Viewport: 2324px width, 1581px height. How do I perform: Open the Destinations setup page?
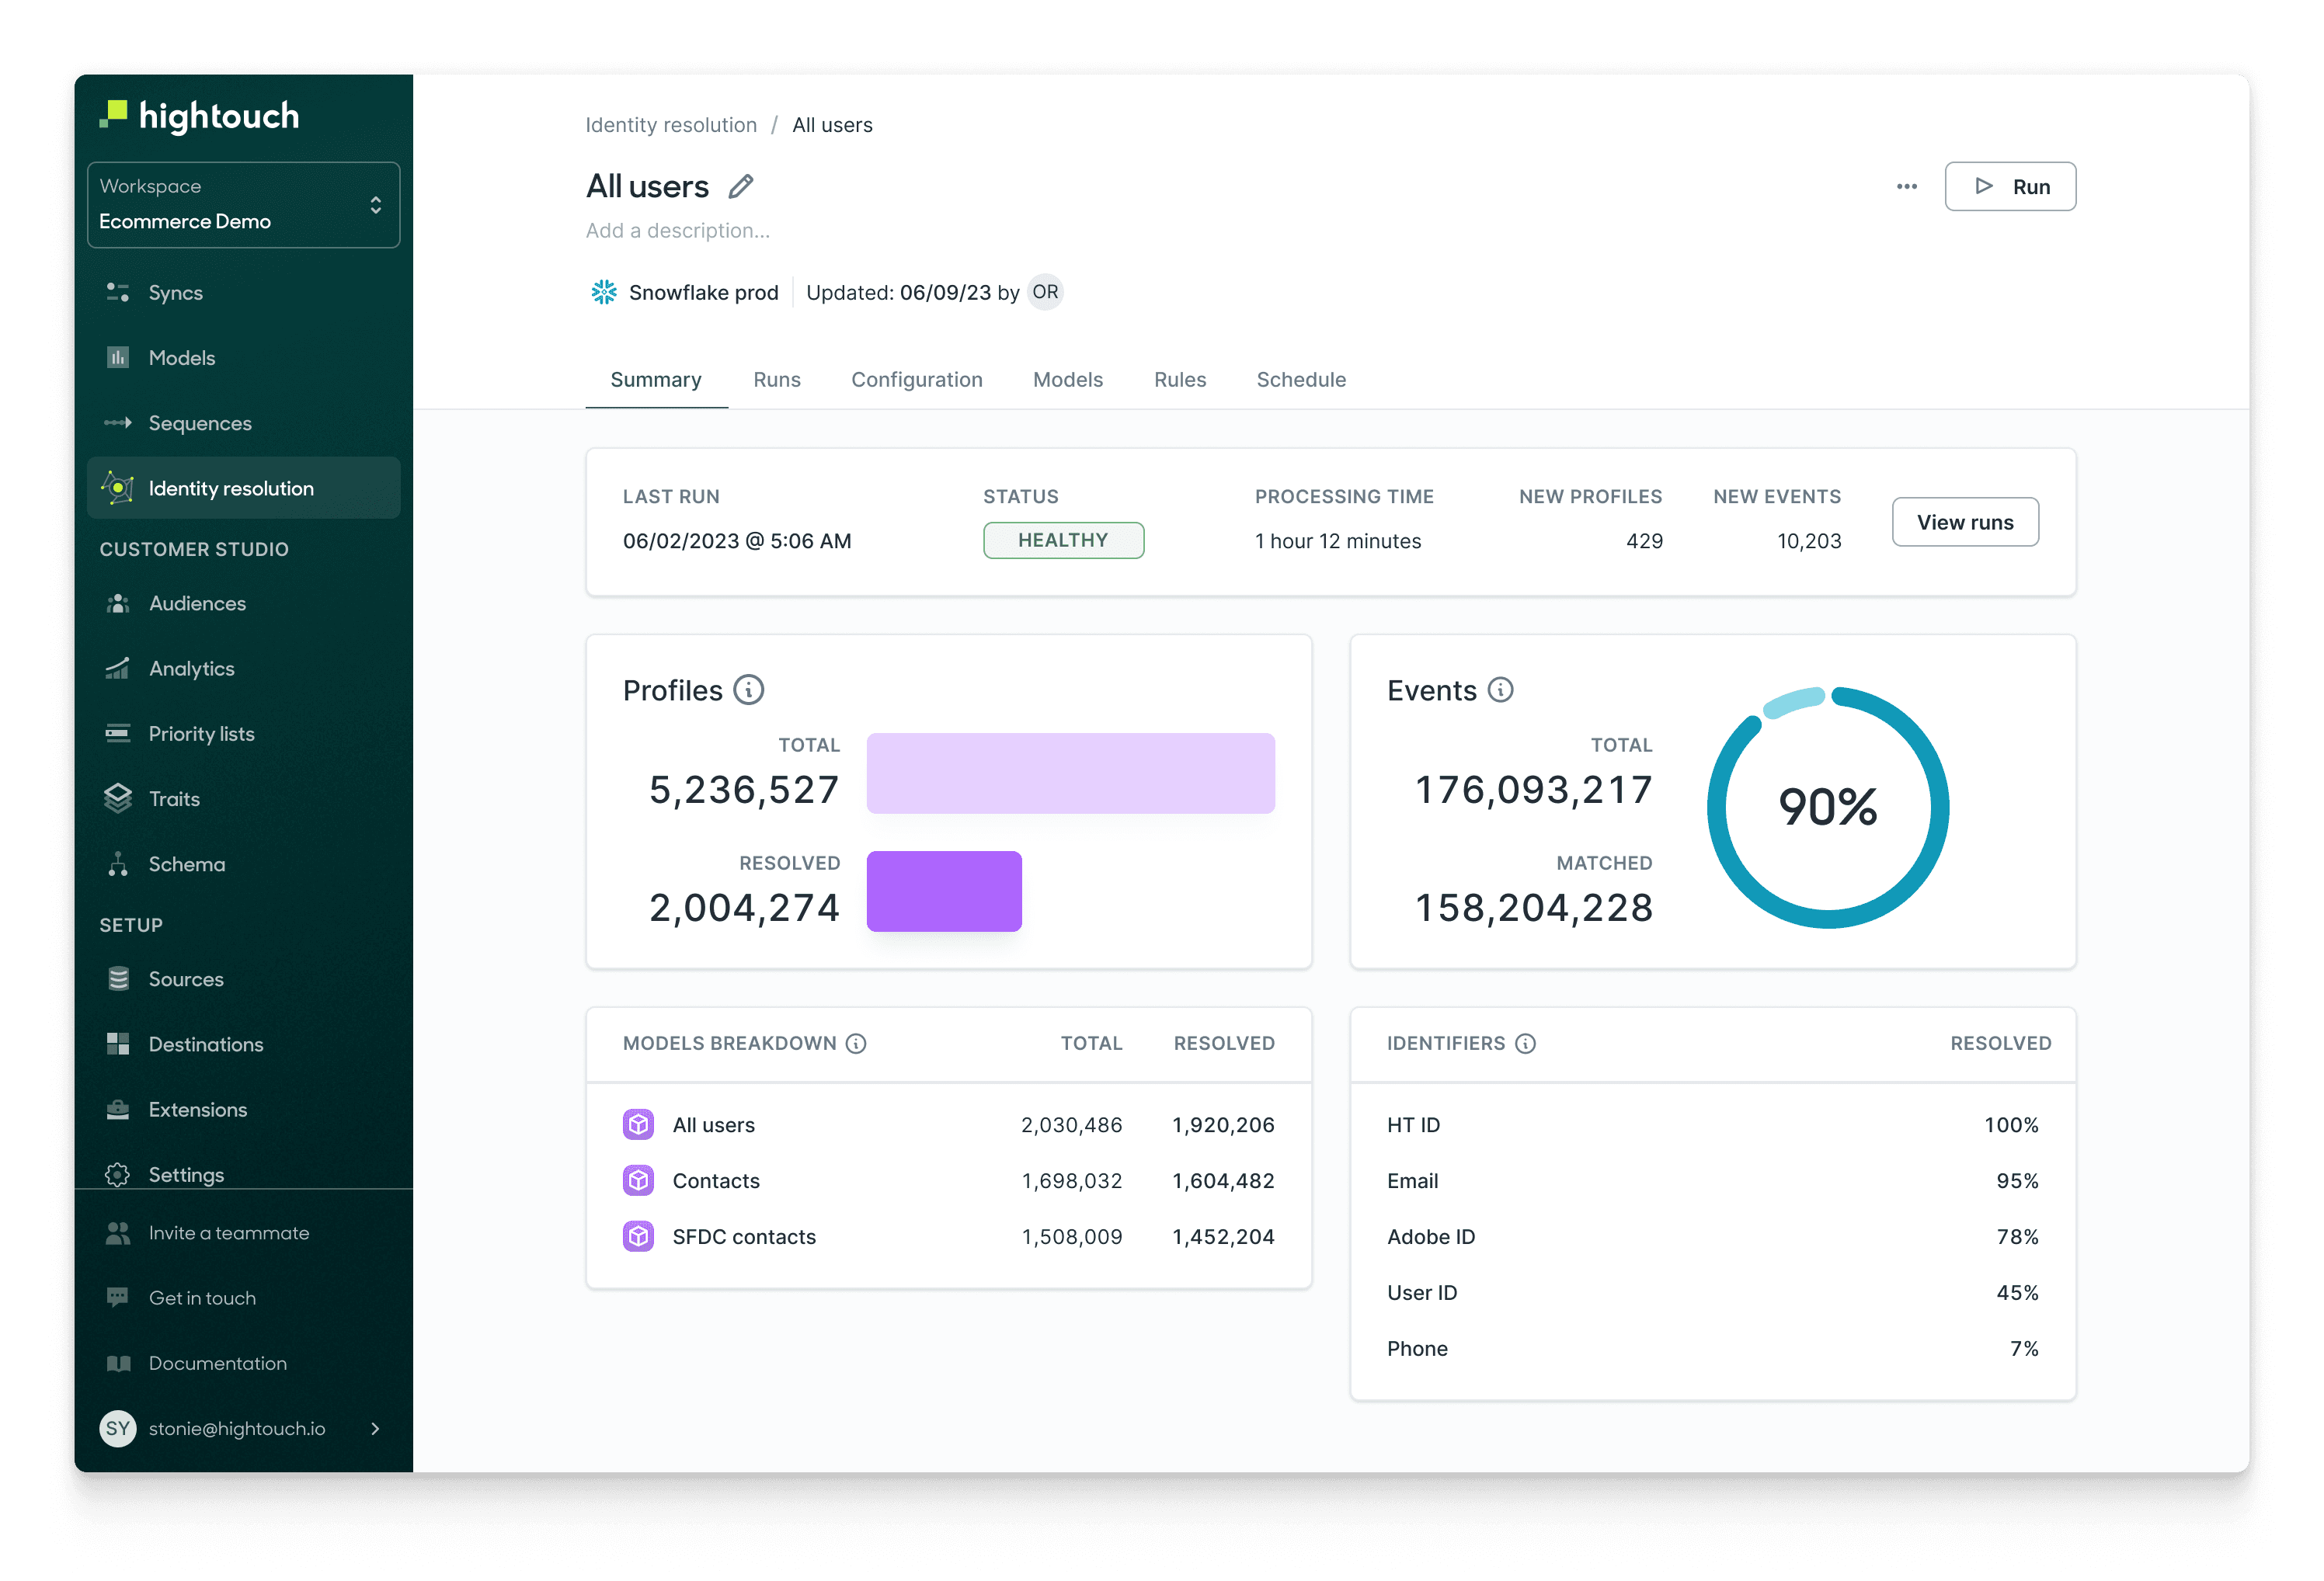point(205,1044)
